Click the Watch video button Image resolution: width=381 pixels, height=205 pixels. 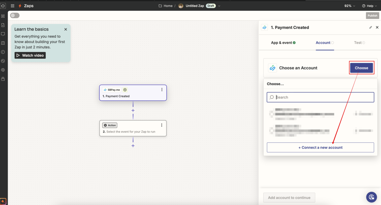click(30, 55)
